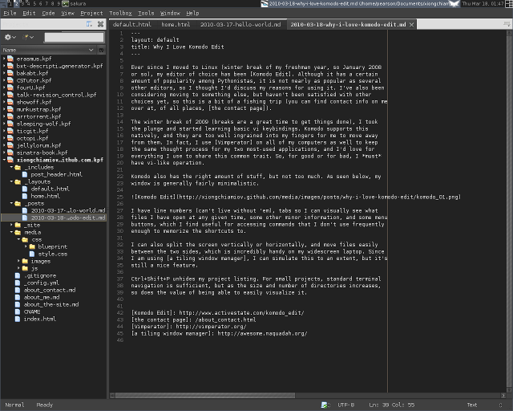
Task: Click the window icon in the title bar
Action: coord(265,3)
